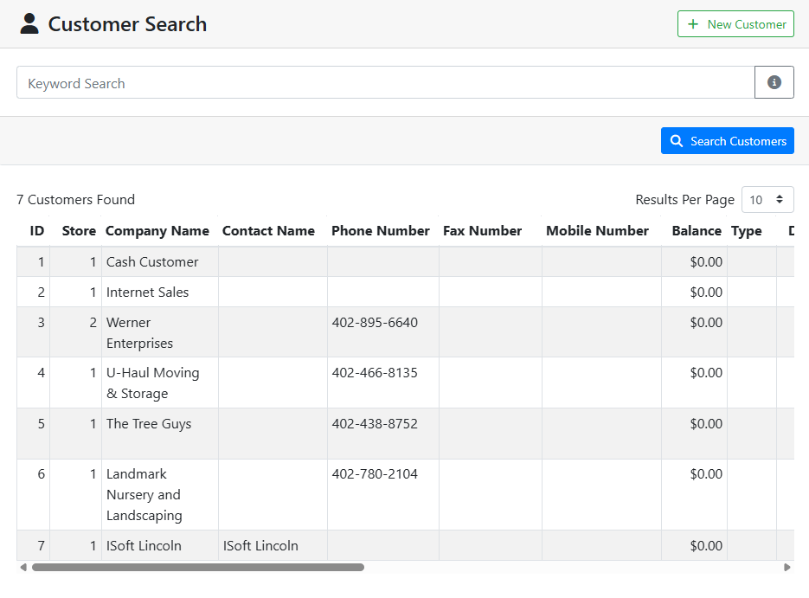Screen dimensions: 809x598
Task: Select the Cash Customer row
Action: [x=152, y=262]
